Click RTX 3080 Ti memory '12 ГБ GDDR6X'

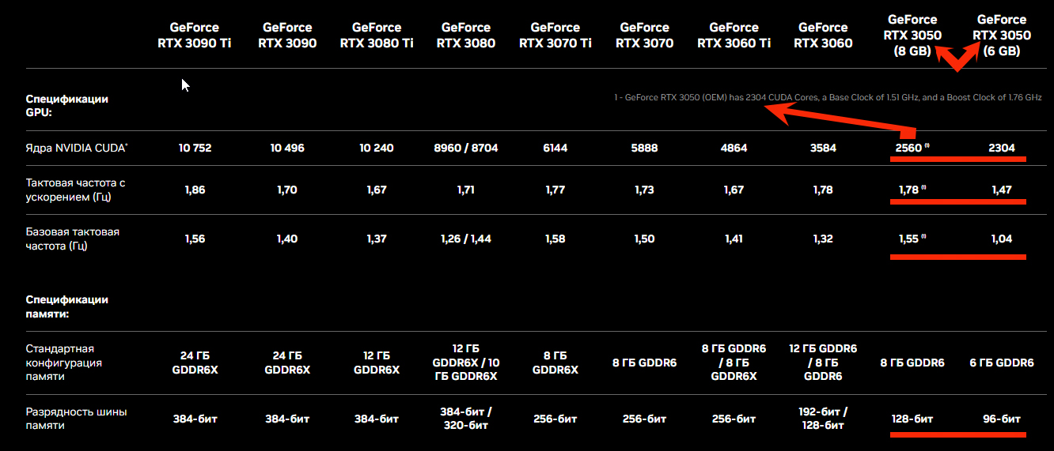[x=377, y=363]
